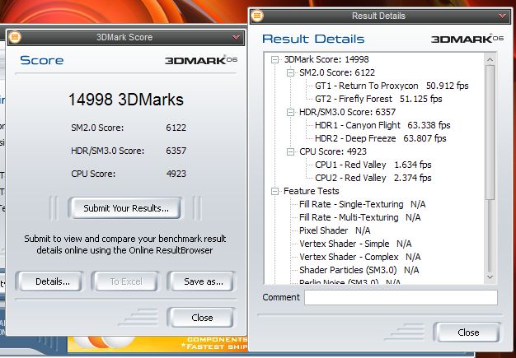Click the red arrow in 3DMark Score title bar
Screen dimensions: 516x358
pos(236,37)
